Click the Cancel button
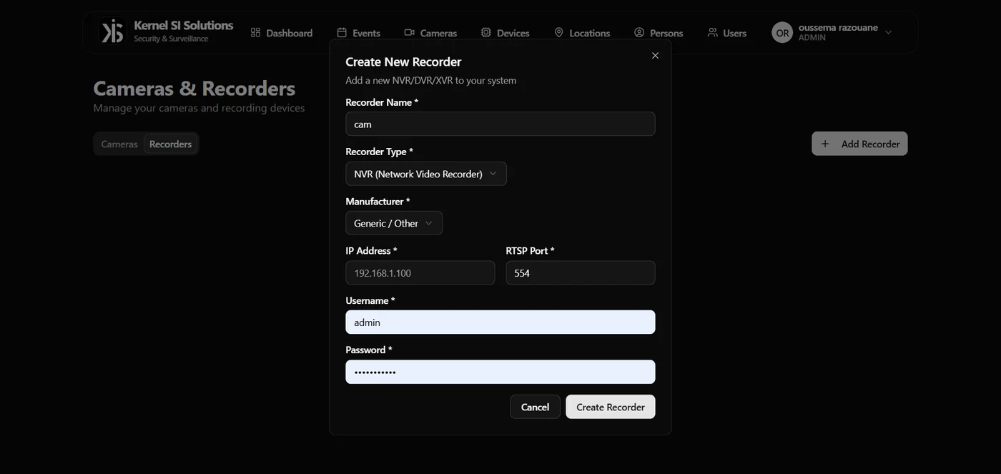 pos(535,407)
